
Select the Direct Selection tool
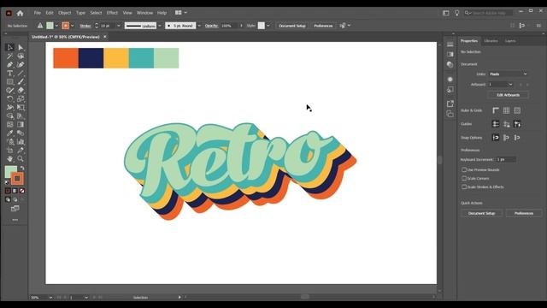click(21, 47)
